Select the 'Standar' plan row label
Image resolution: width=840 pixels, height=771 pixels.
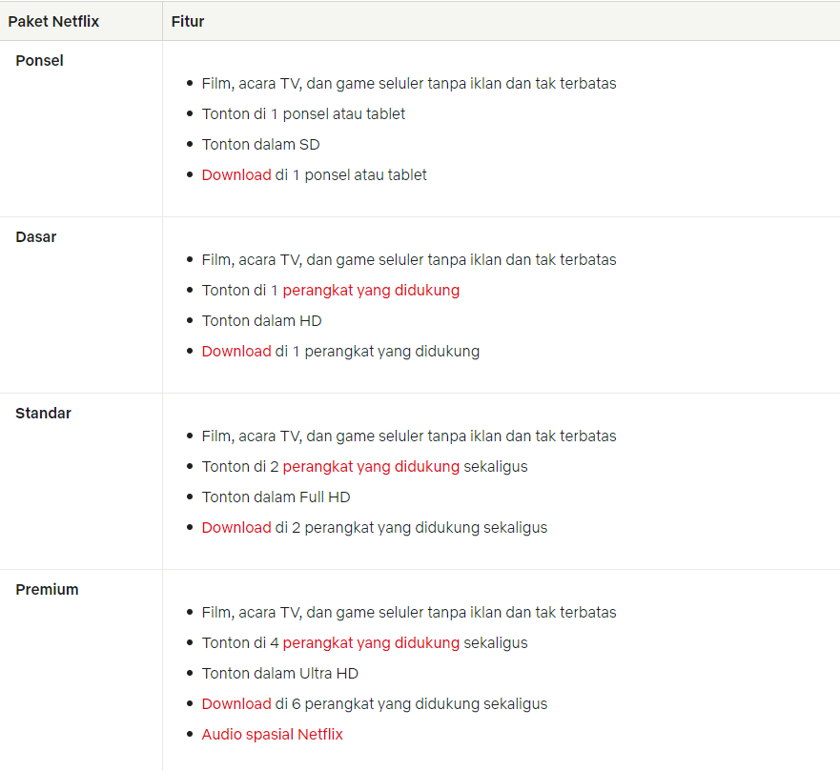click(44, 414)
